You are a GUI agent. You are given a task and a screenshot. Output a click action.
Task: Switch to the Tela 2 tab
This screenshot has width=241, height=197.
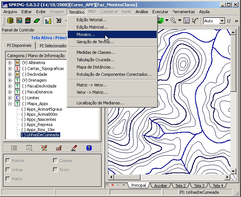(x=180, y=186)
